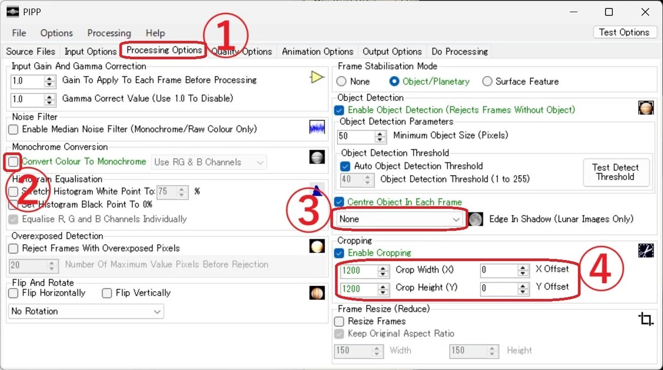Click the Crop Width input field
663x370 pixels.
[x=359, y=271]
